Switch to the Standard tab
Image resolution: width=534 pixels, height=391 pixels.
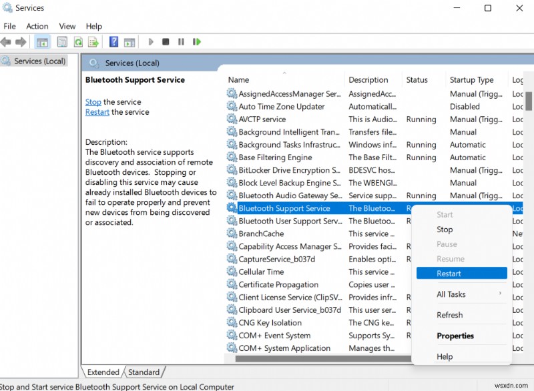pyautogui.click(x=144, y=372)
